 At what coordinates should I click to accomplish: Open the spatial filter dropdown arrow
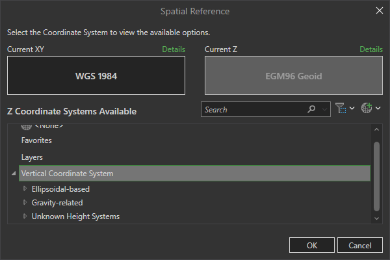point(352,109)
